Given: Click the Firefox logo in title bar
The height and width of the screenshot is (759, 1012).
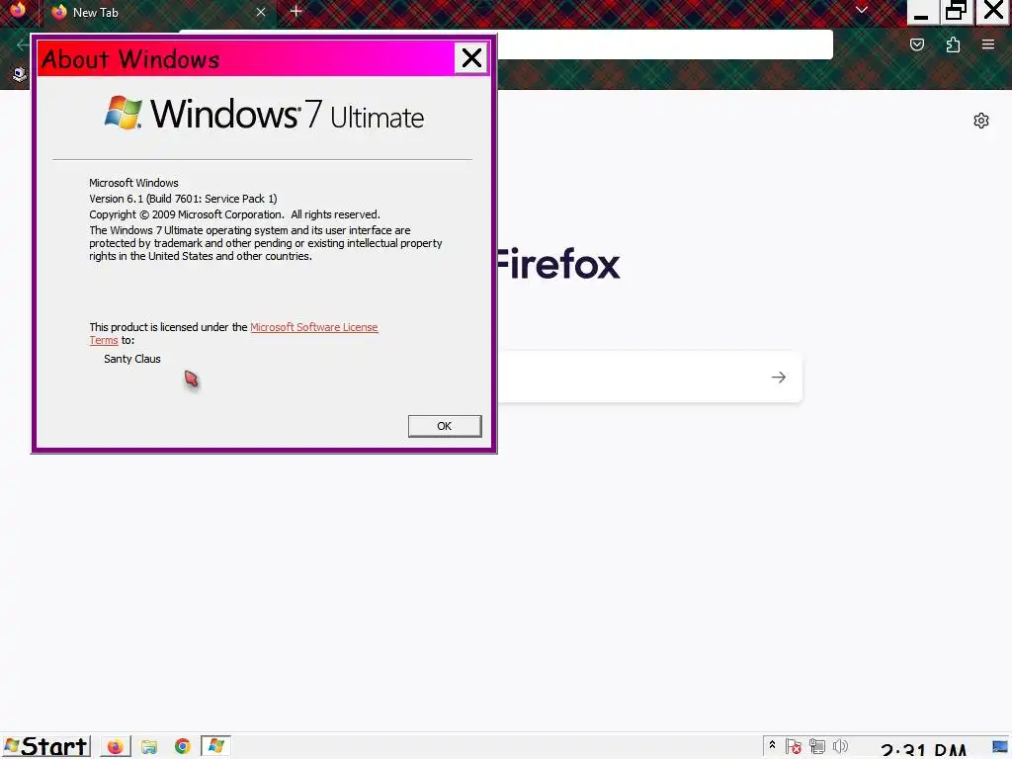Looking at the screenshot, I should click(x=18, y=9).
